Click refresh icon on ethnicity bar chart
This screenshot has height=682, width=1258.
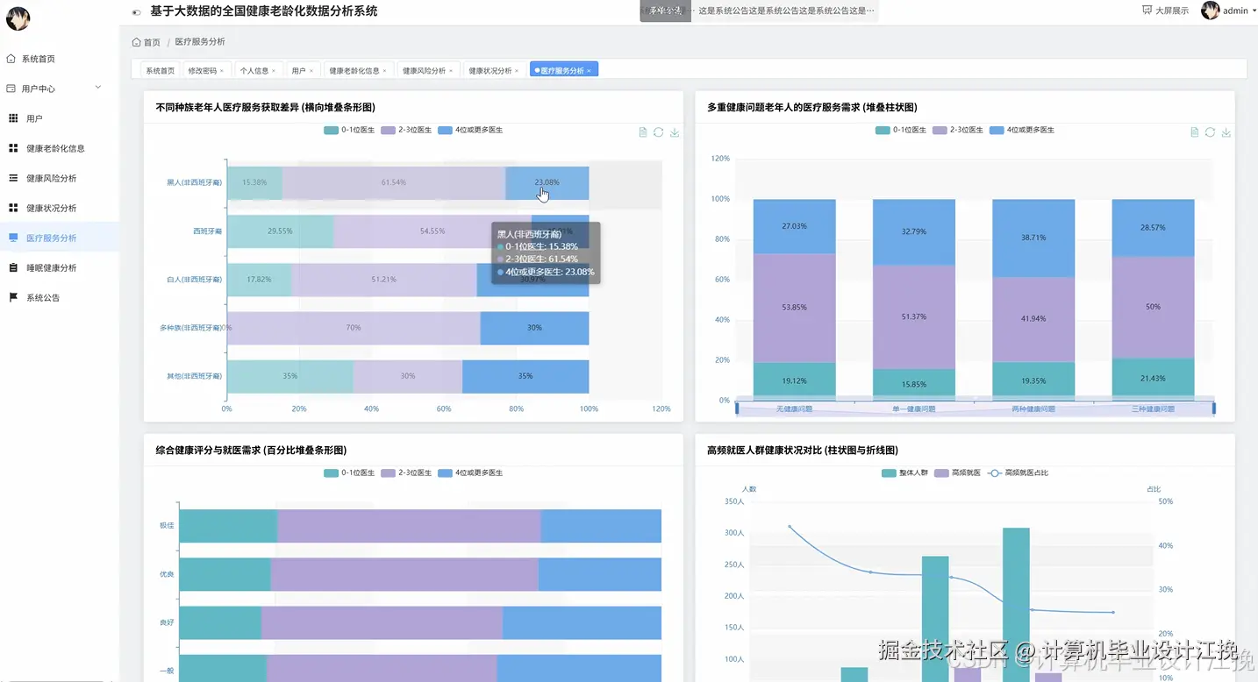(659, 132)
